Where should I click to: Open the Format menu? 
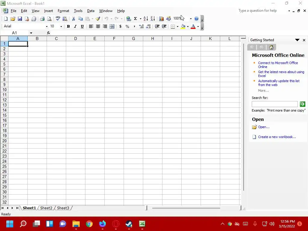click(x=63, y=11)
